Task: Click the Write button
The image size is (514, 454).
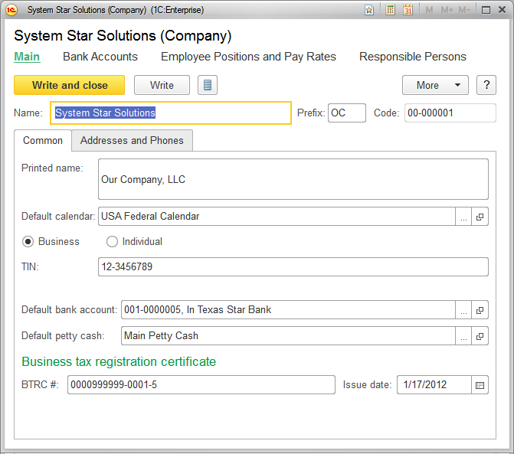Action: [x=162, y=85]
